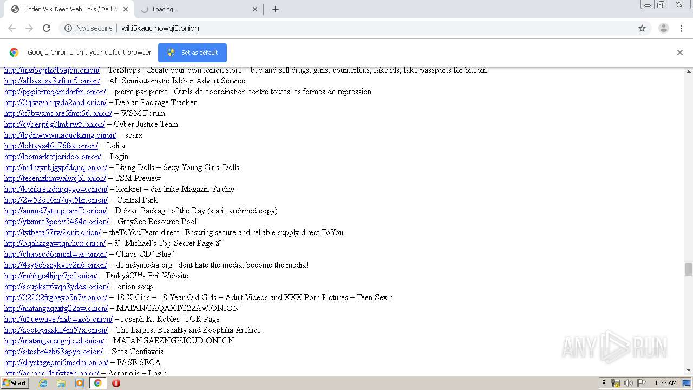The height and width of the screenshot is (390, 693).
Task: Open the FASE SECA link
Action: point(56,362)
